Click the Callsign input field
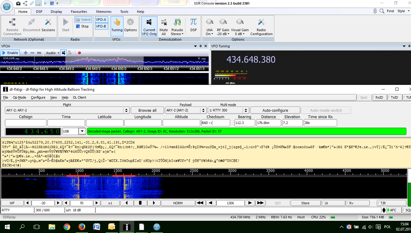This screenshot has height=233, width=411. [x=26, y=123]
